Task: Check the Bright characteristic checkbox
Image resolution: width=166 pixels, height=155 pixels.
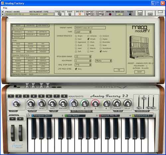Action: [76, 36]
